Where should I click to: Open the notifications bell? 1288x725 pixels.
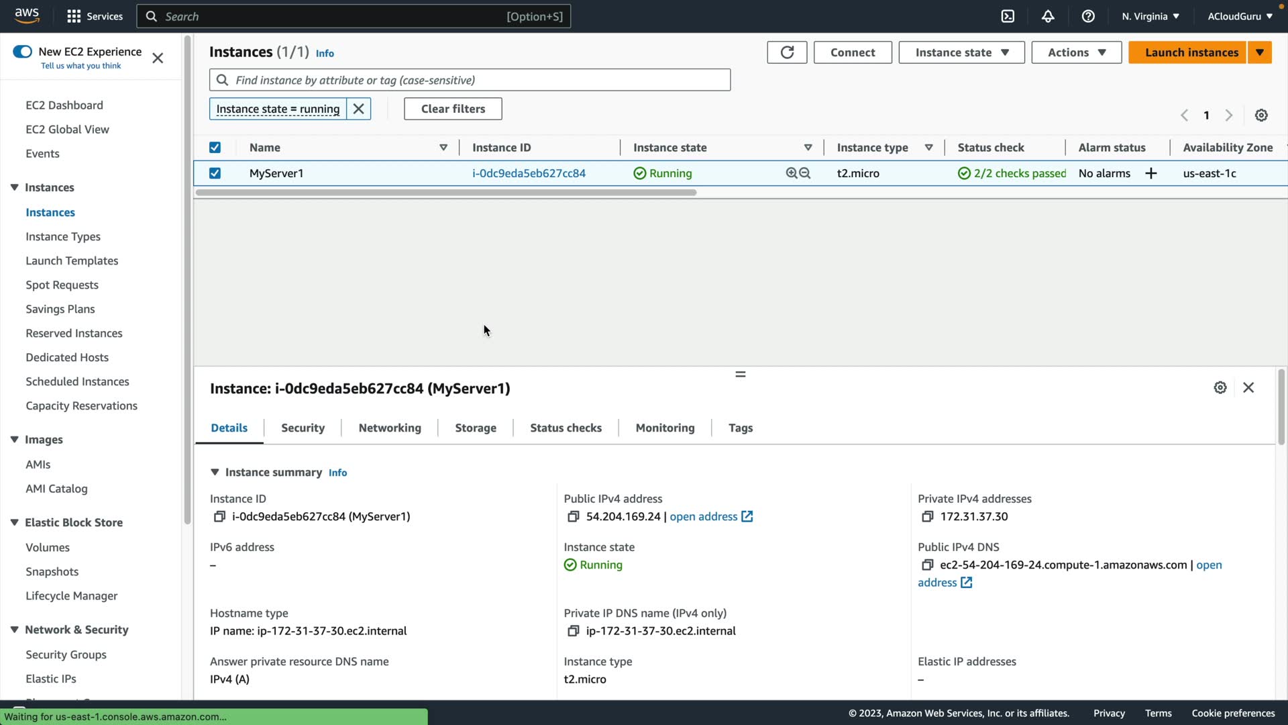pos(1048,16)
